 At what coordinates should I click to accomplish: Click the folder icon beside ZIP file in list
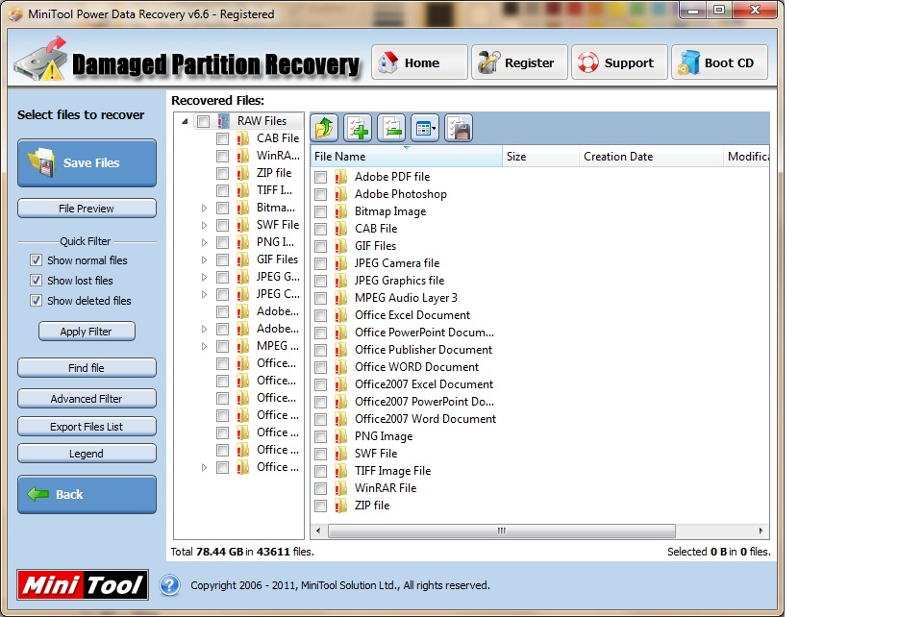click(340, 506)
